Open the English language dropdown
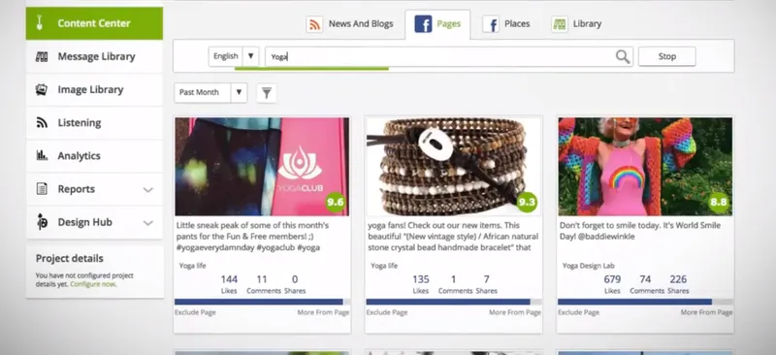 pyautogui.click(x=234, y=56)
